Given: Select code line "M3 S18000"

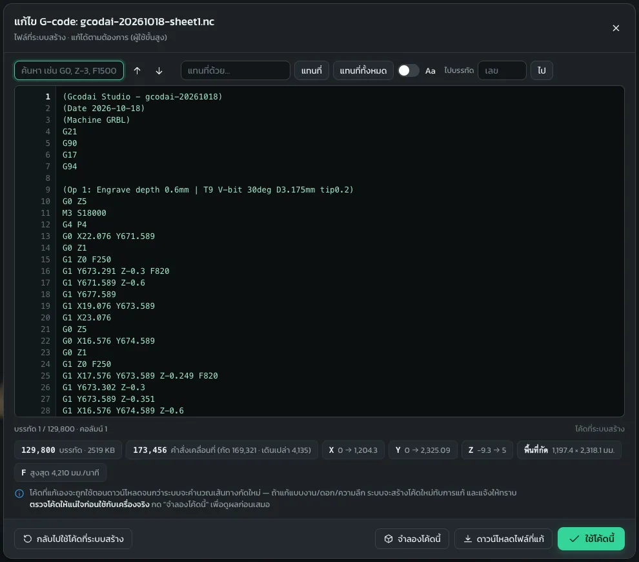Looking at the screenshot, I should (x=85, y=213).
